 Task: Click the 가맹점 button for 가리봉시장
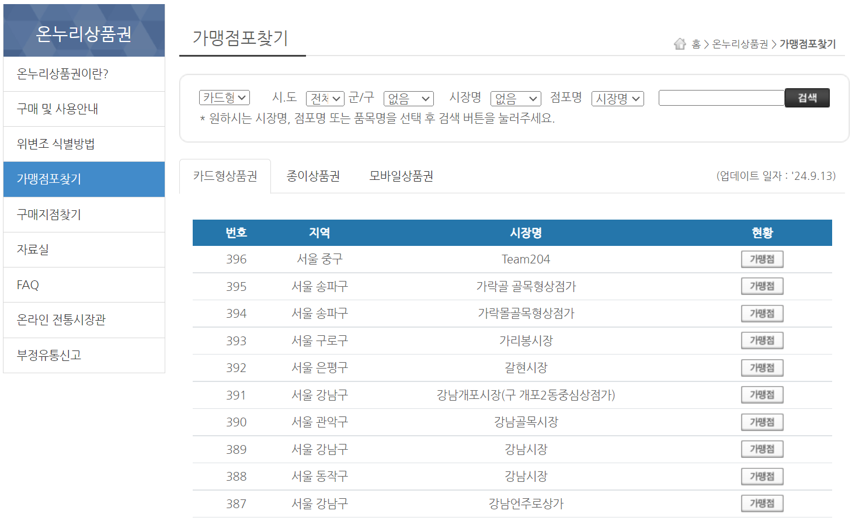(x=762, y=340)
